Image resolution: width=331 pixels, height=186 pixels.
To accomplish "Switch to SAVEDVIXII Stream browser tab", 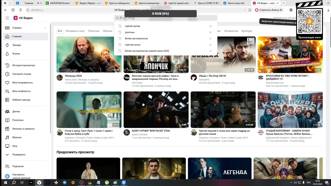I will [58, 3].
